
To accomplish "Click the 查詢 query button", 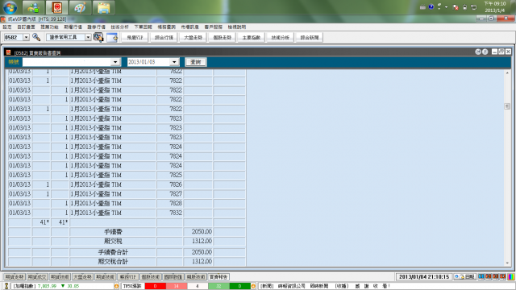I will tap(196, 62).
